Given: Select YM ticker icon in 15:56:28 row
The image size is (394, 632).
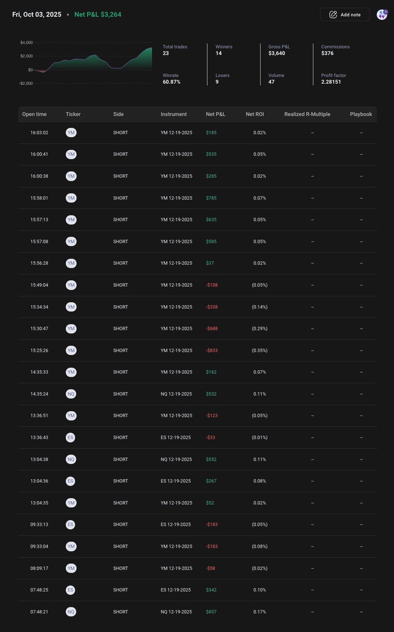Looking at the screenshot, I should point(71,263).
